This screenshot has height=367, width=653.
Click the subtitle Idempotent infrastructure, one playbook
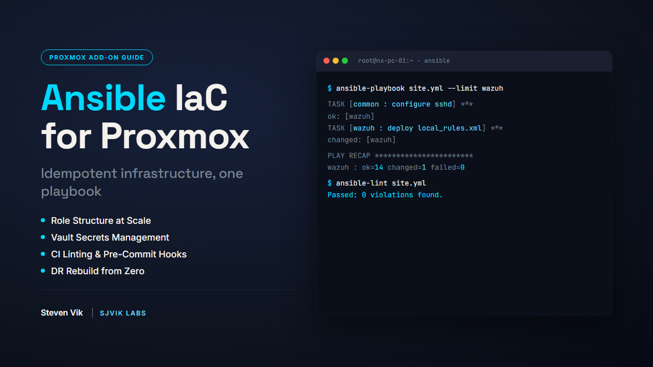tap(142, 182)
